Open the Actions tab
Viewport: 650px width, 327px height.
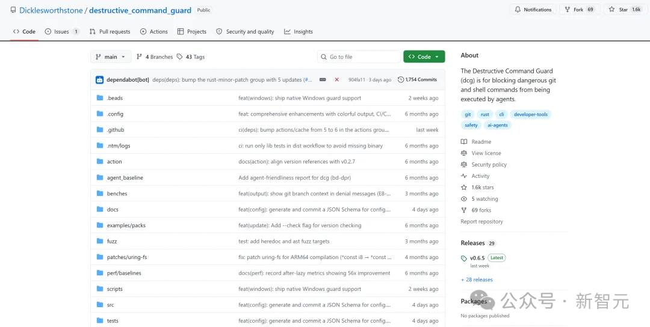click(154, 31)
